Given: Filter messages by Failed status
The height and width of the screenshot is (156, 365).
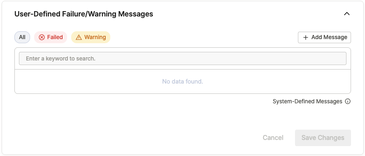Looking at the screenshot, I should (x=51, y=37).
